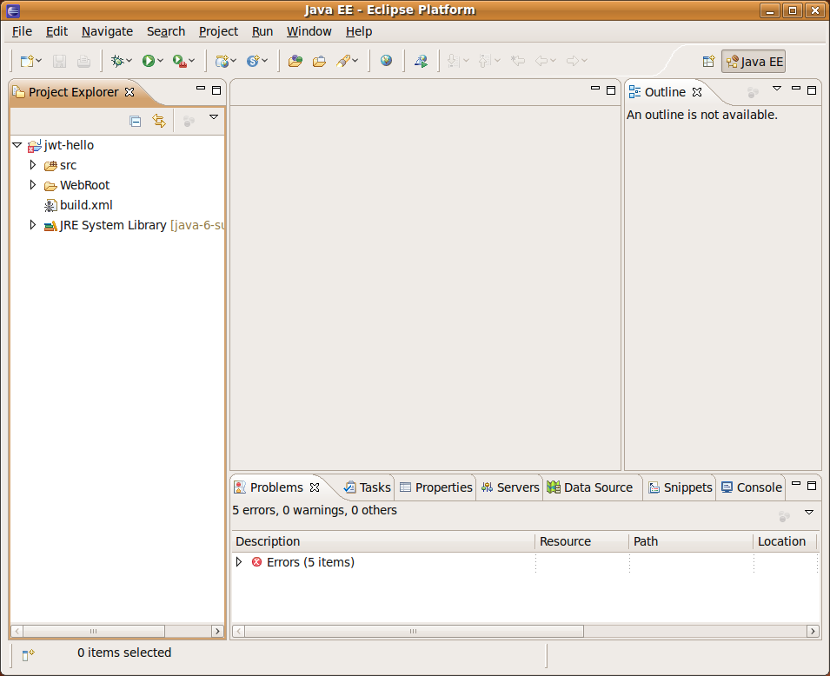Click the Project Explorer horizontal scrollbar
830x676 pixels.
click(x=117, y=631)
